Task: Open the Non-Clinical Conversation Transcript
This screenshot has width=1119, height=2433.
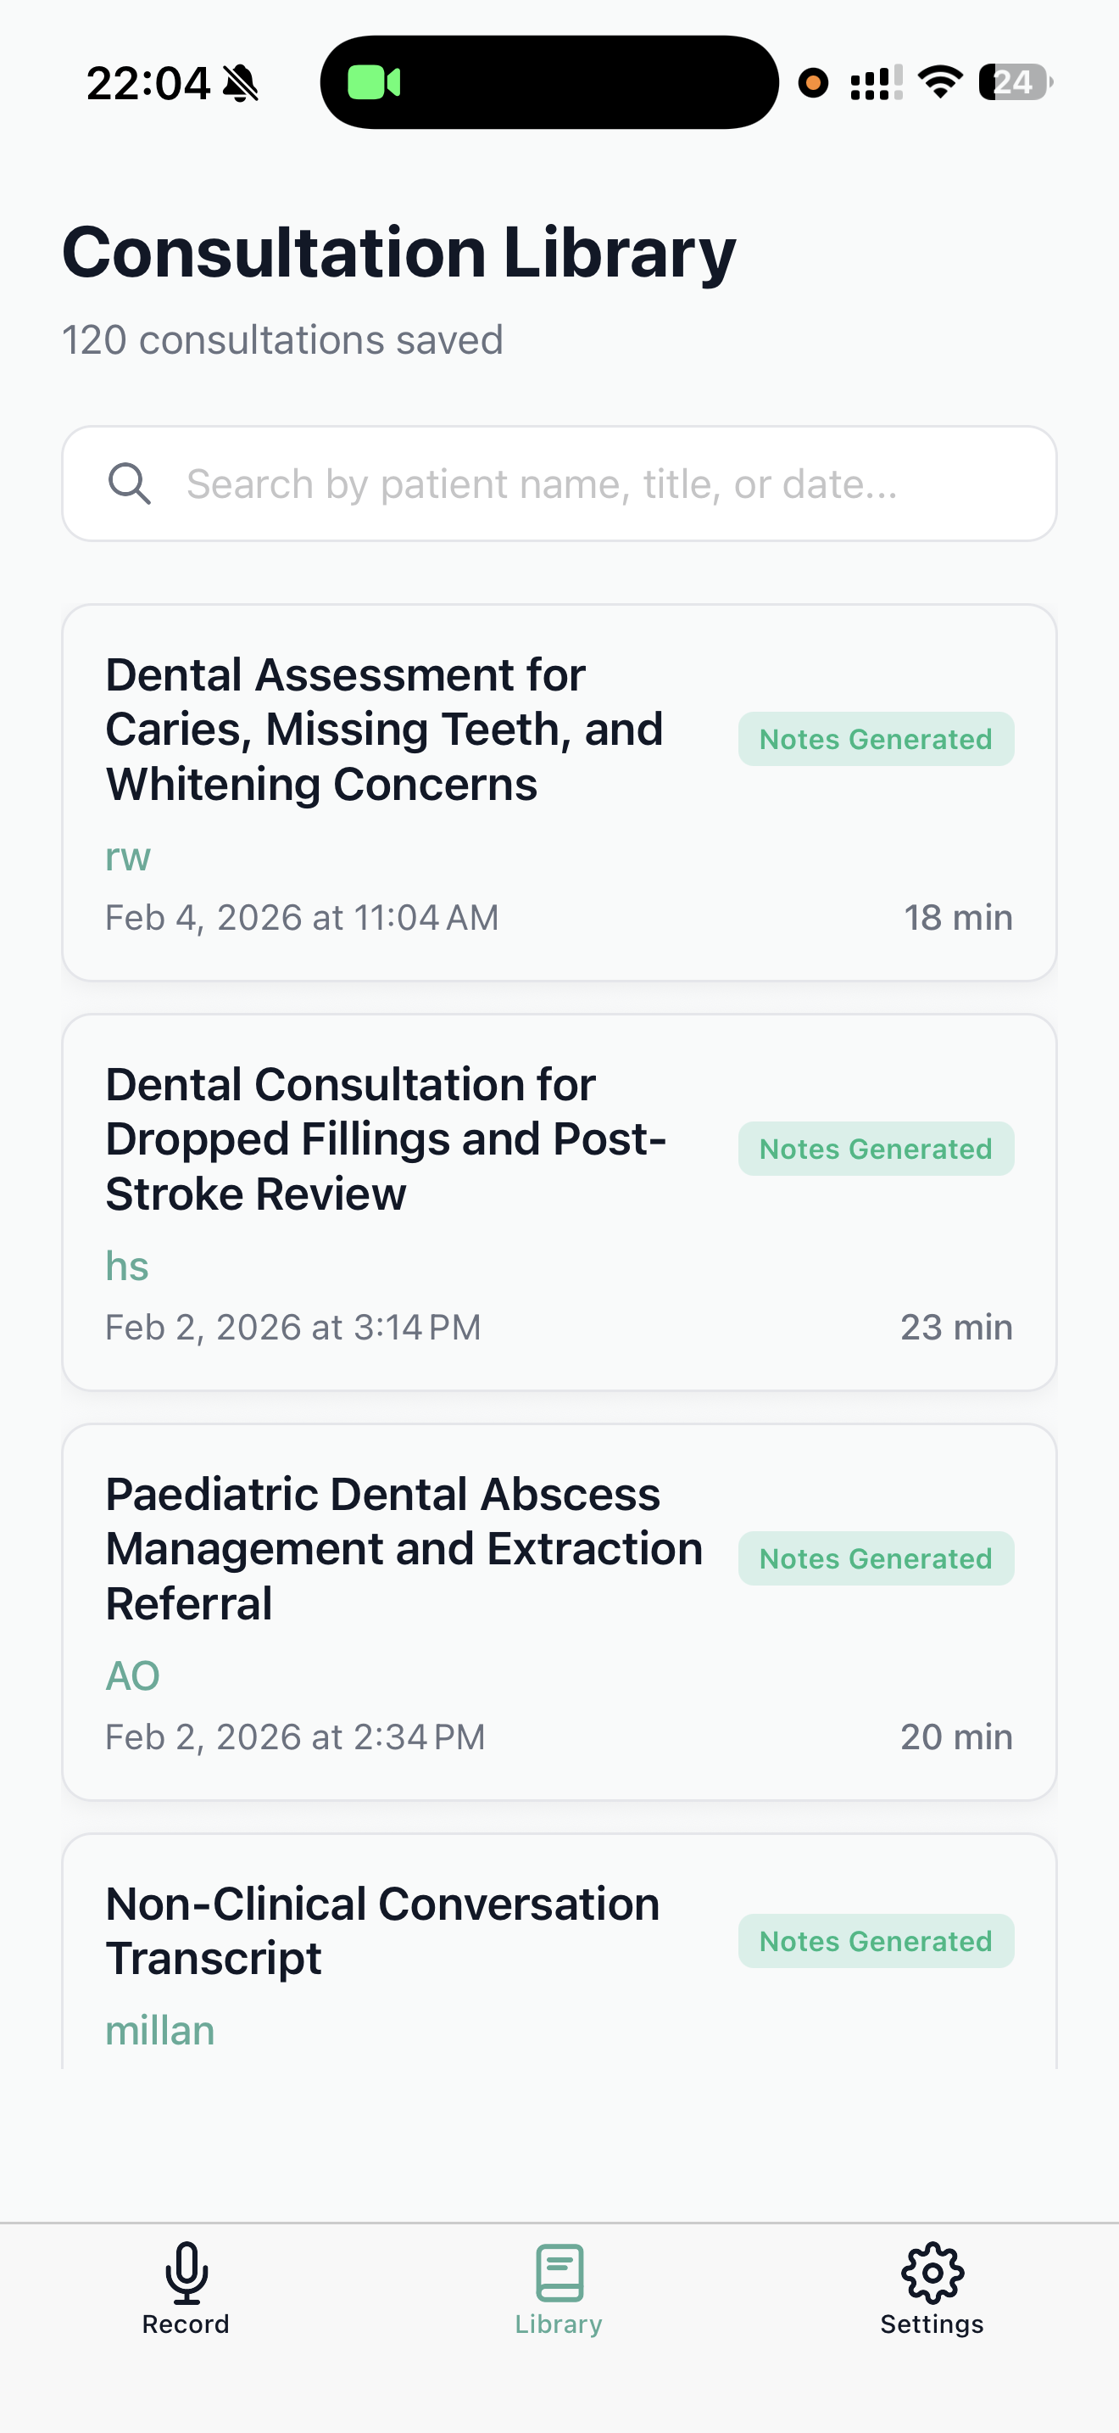Action: pyautogui.click(x=382, y=1931)
